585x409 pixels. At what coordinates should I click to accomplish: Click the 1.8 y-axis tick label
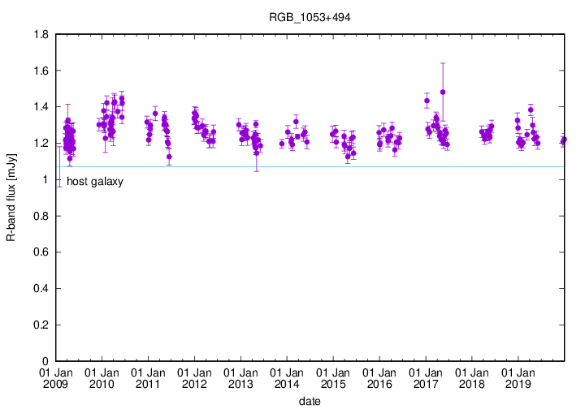click(41, 34)
